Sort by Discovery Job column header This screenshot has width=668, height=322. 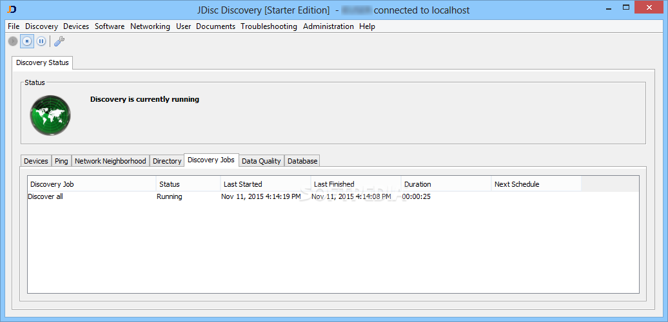(x=92, y=184)
